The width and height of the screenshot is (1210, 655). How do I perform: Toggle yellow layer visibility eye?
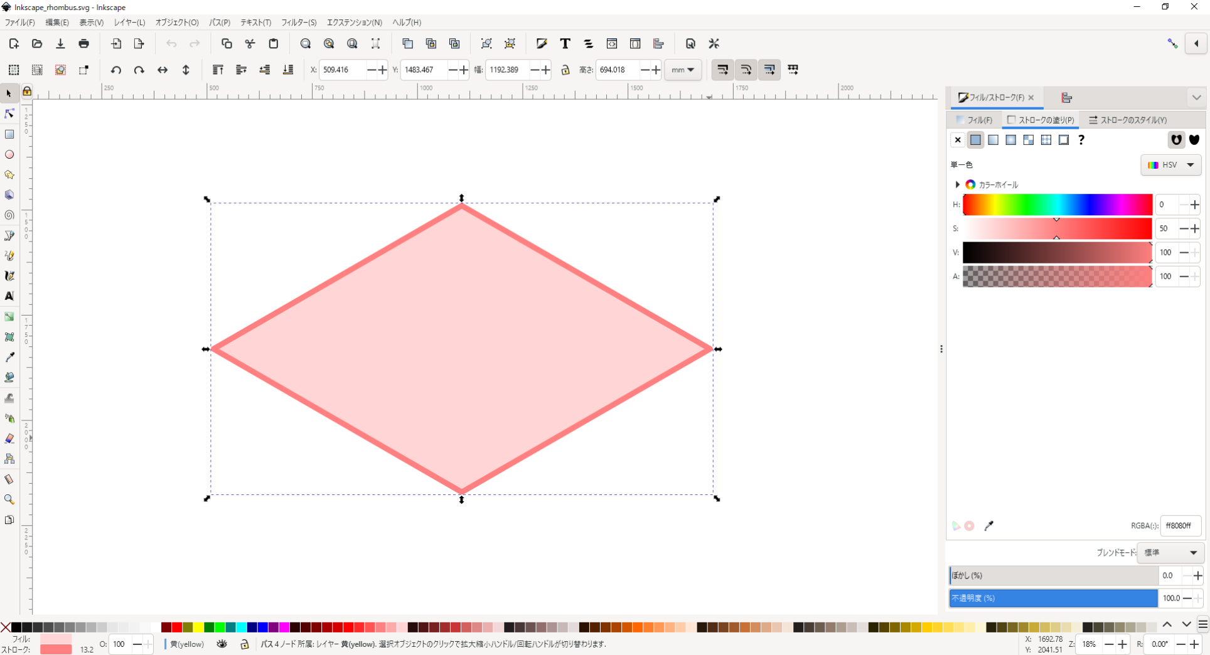coord(222,644)
